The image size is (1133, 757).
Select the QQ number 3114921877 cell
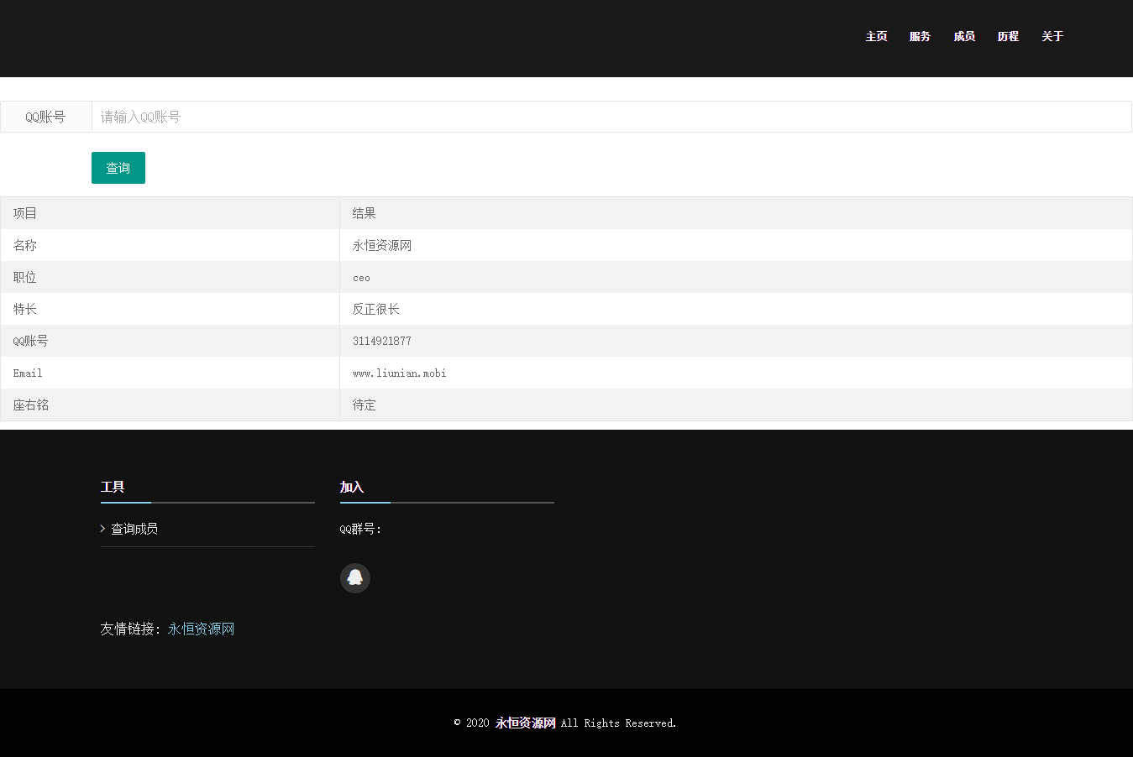point(382,341)
